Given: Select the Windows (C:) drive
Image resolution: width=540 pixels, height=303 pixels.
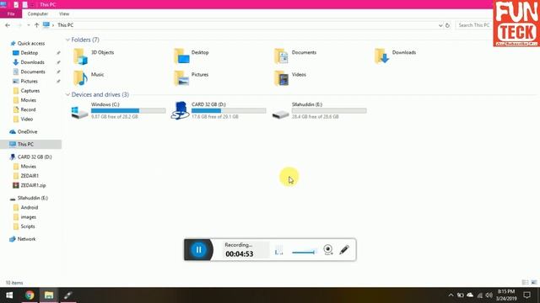Looking at the screenshot, I should click(x=118, y=110).
